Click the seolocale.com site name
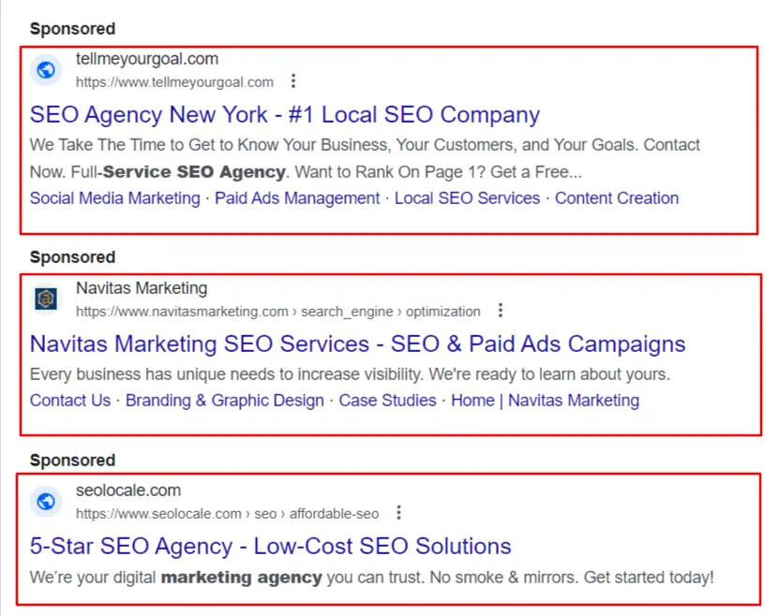 (128, 491)
